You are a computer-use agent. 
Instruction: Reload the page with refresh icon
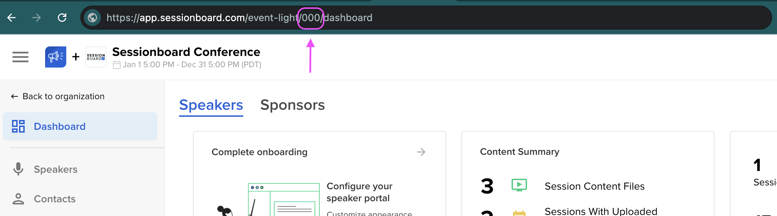click(x=62, y=18)
